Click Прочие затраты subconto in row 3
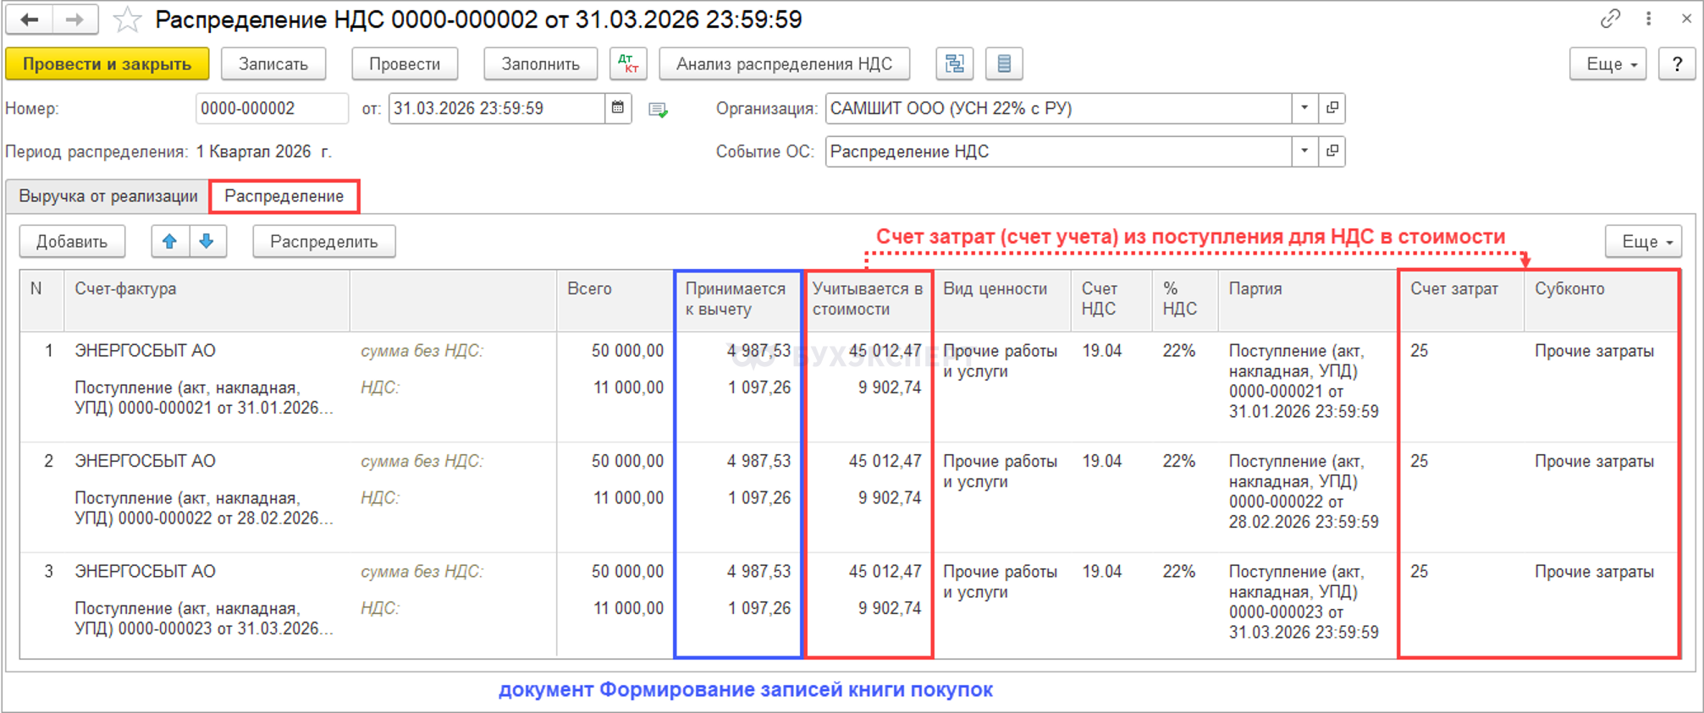Viewport: 1704px width, 713px height. point(1595,572)
